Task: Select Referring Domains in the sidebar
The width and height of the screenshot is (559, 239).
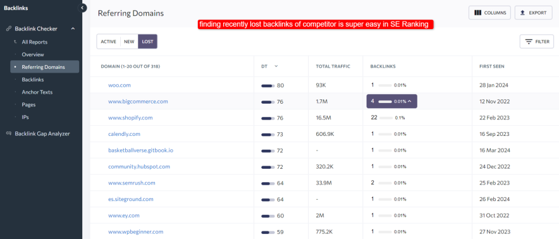Action: click(44, 67)
